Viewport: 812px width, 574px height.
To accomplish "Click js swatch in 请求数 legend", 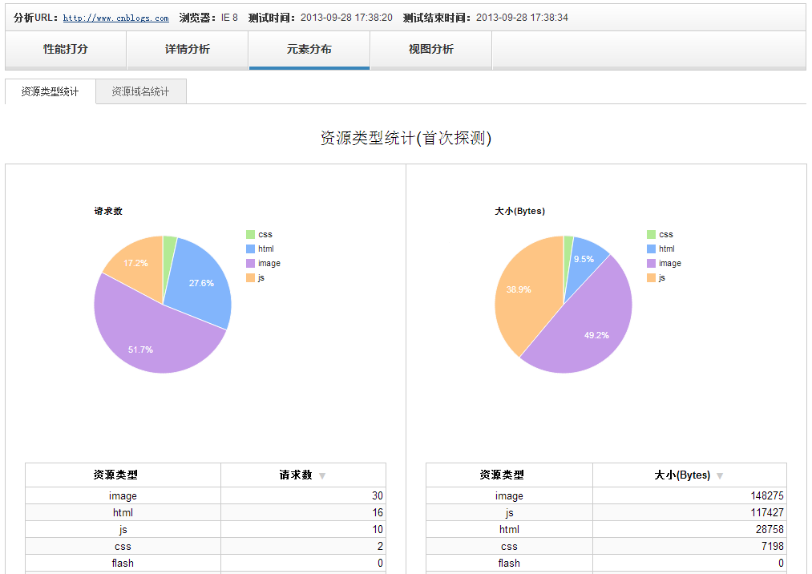I will pos(251,277).
